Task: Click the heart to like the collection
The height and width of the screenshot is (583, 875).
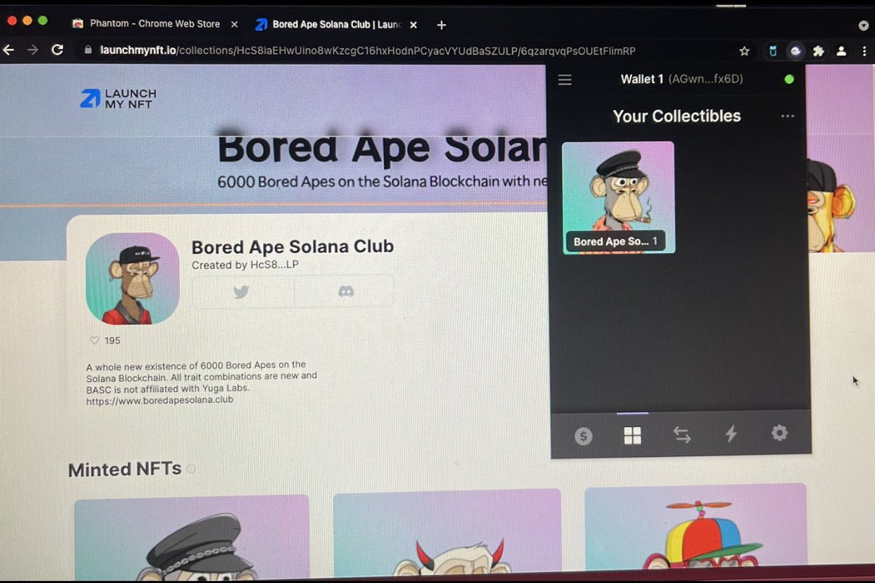Action: (x=95, y=340)
